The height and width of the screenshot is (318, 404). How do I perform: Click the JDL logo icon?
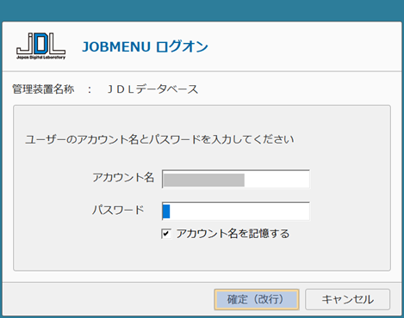tap(40, 46)
